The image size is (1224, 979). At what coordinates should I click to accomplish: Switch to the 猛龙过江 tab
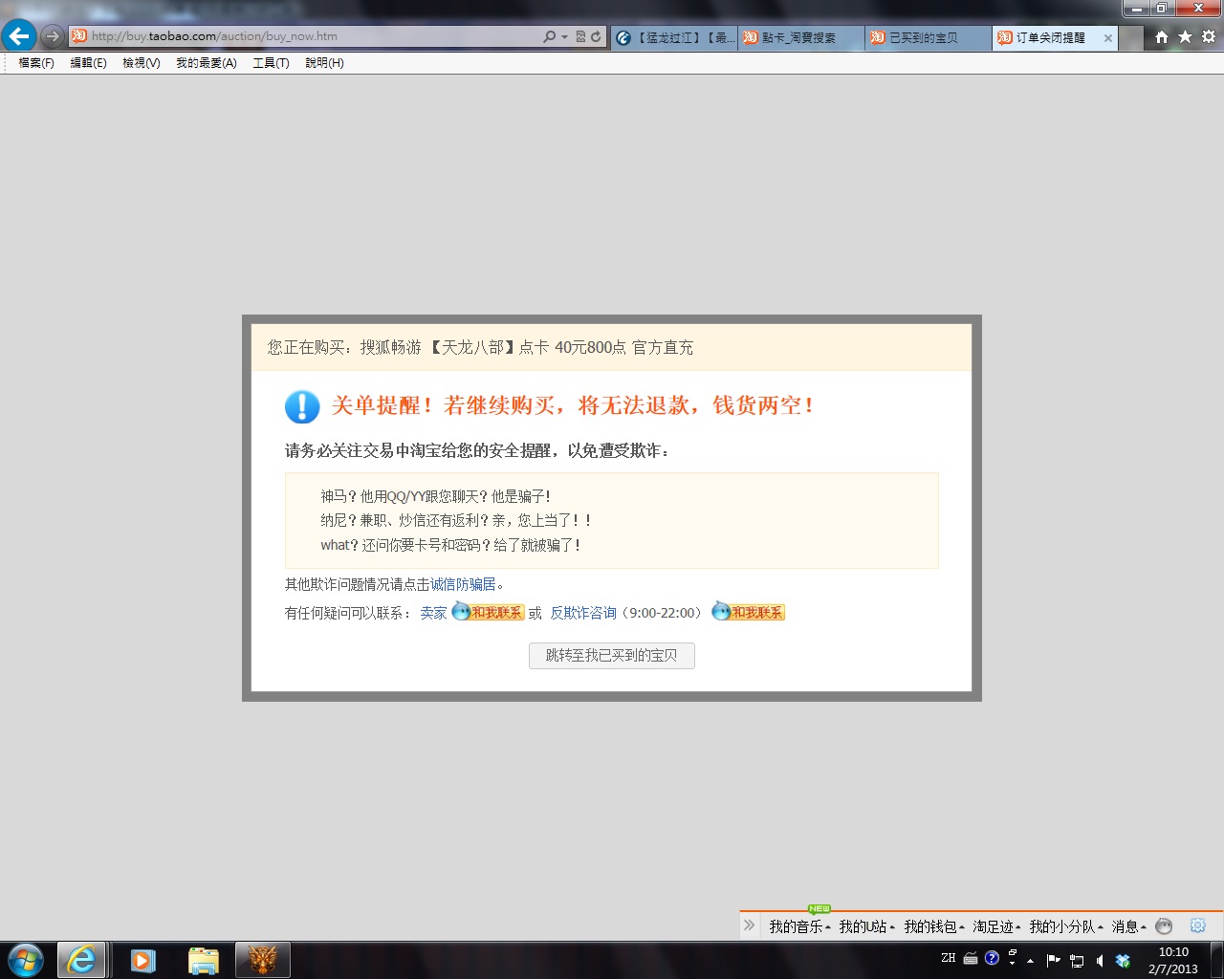click(x=674, y=37)
